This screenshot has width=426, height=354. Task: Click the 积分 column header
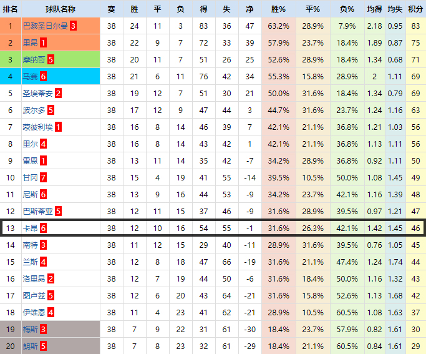415,9
